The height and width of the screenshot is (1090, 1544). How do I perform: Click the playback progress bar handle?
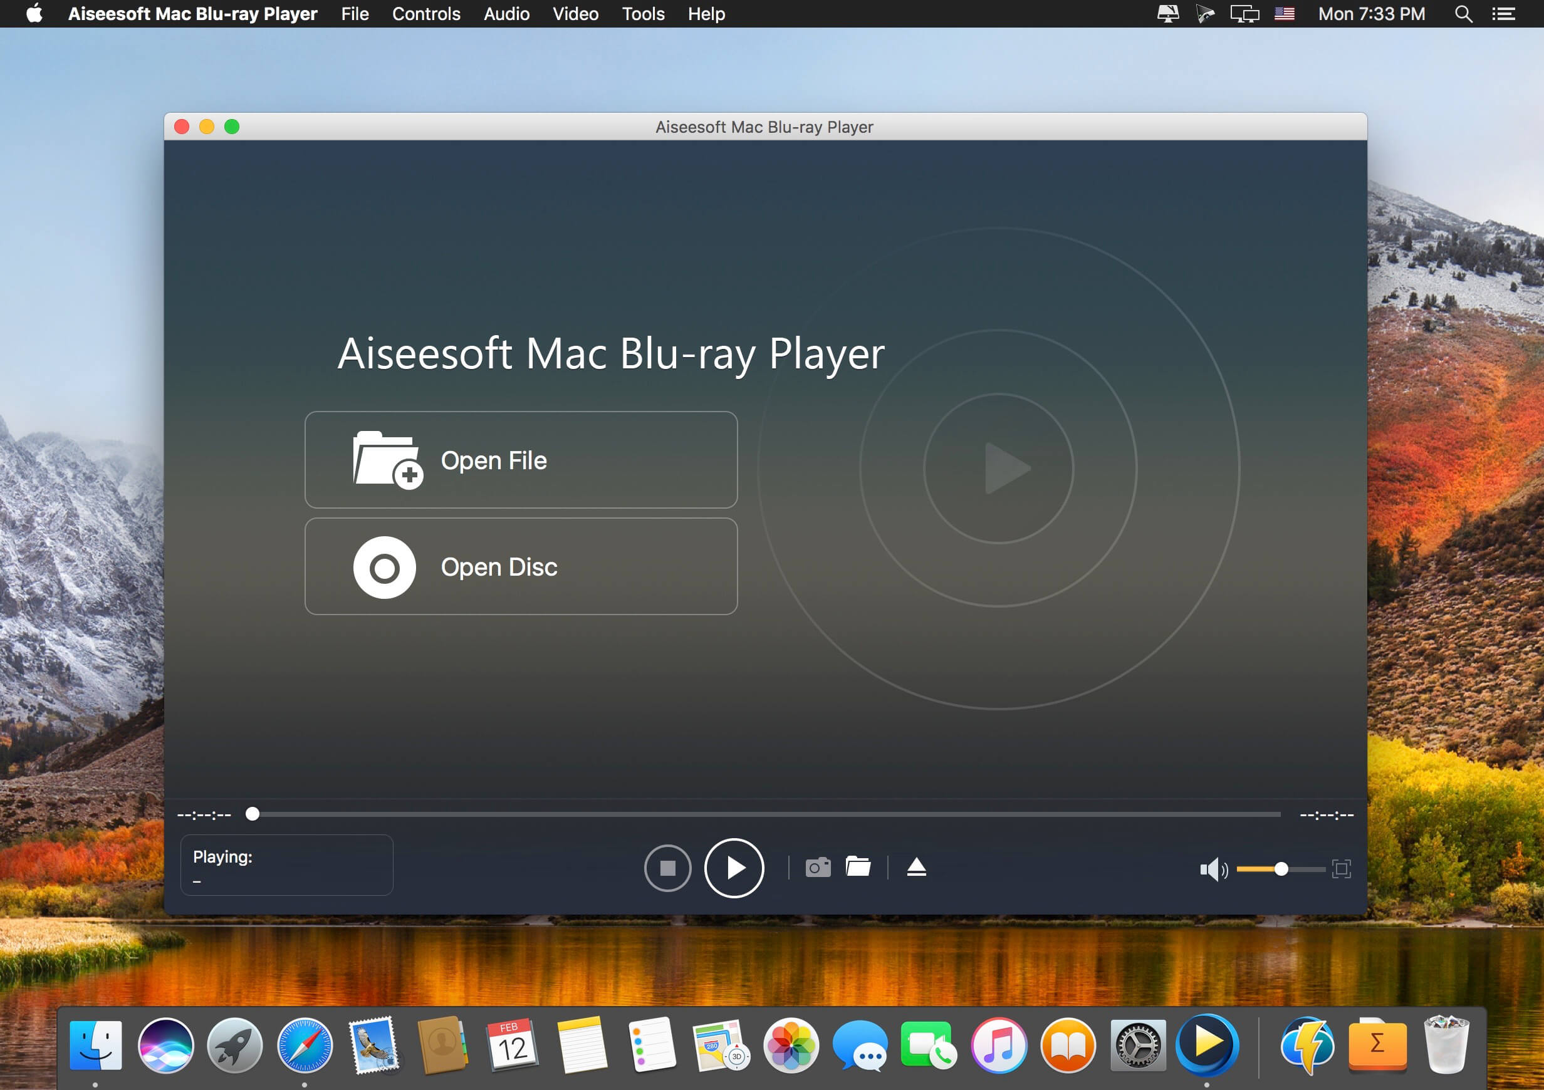254,814
